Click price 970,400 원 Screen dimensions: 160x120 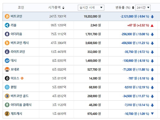pyautogui.click(x=94, y=114)
